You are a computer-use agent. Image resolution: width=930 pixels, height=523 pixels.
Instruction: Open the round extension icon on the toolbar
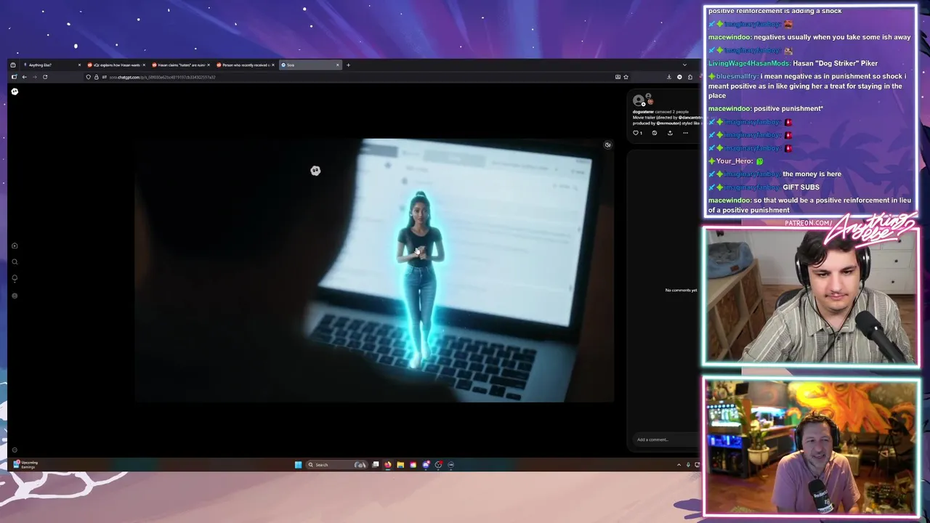[x=679, y=77]
